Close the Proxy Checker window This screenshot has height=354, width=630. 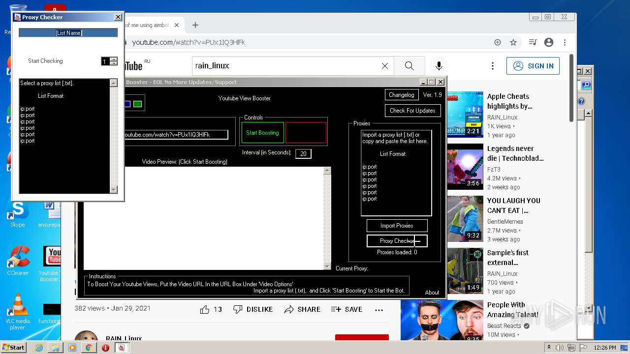(x=118, y=17)
